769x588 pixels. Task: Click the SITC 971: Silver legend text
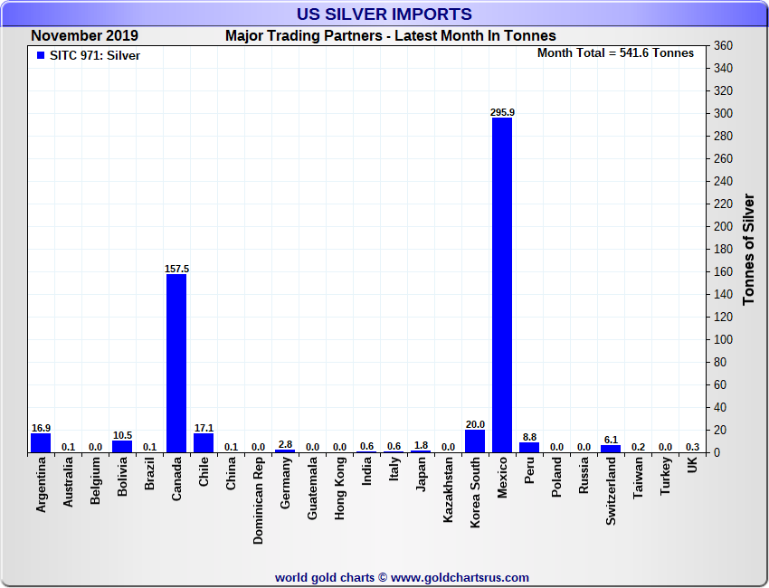coord(95,56)
